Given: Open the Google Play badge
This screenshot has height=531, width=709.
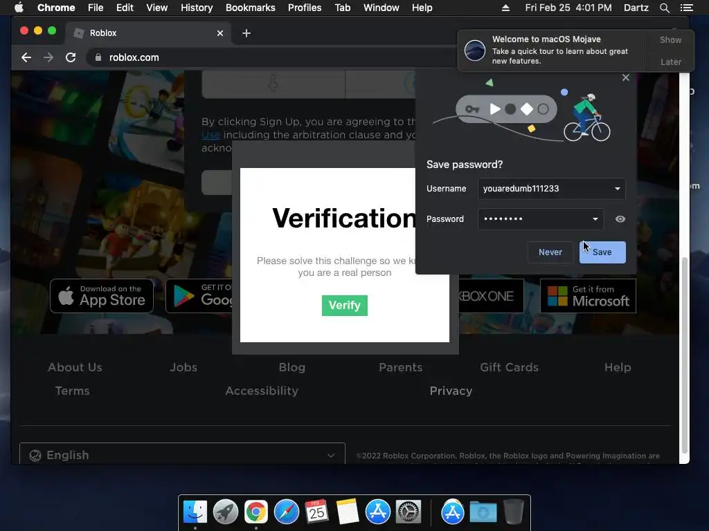Looking at the screenshot, I should pos(199,296).
